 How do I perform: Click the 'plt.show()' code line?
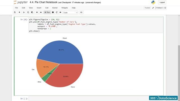pos(34,31)
